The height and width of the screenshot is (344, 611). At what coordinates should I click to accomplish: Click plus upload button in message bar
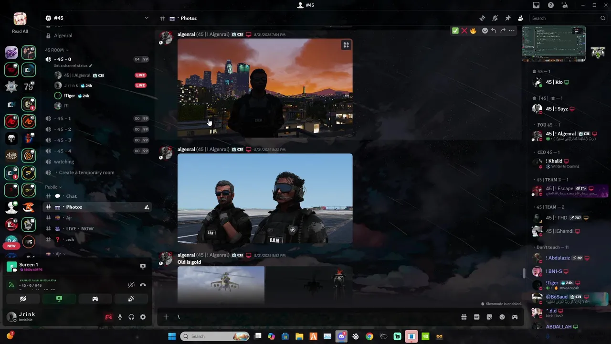(x=166, y=317)
